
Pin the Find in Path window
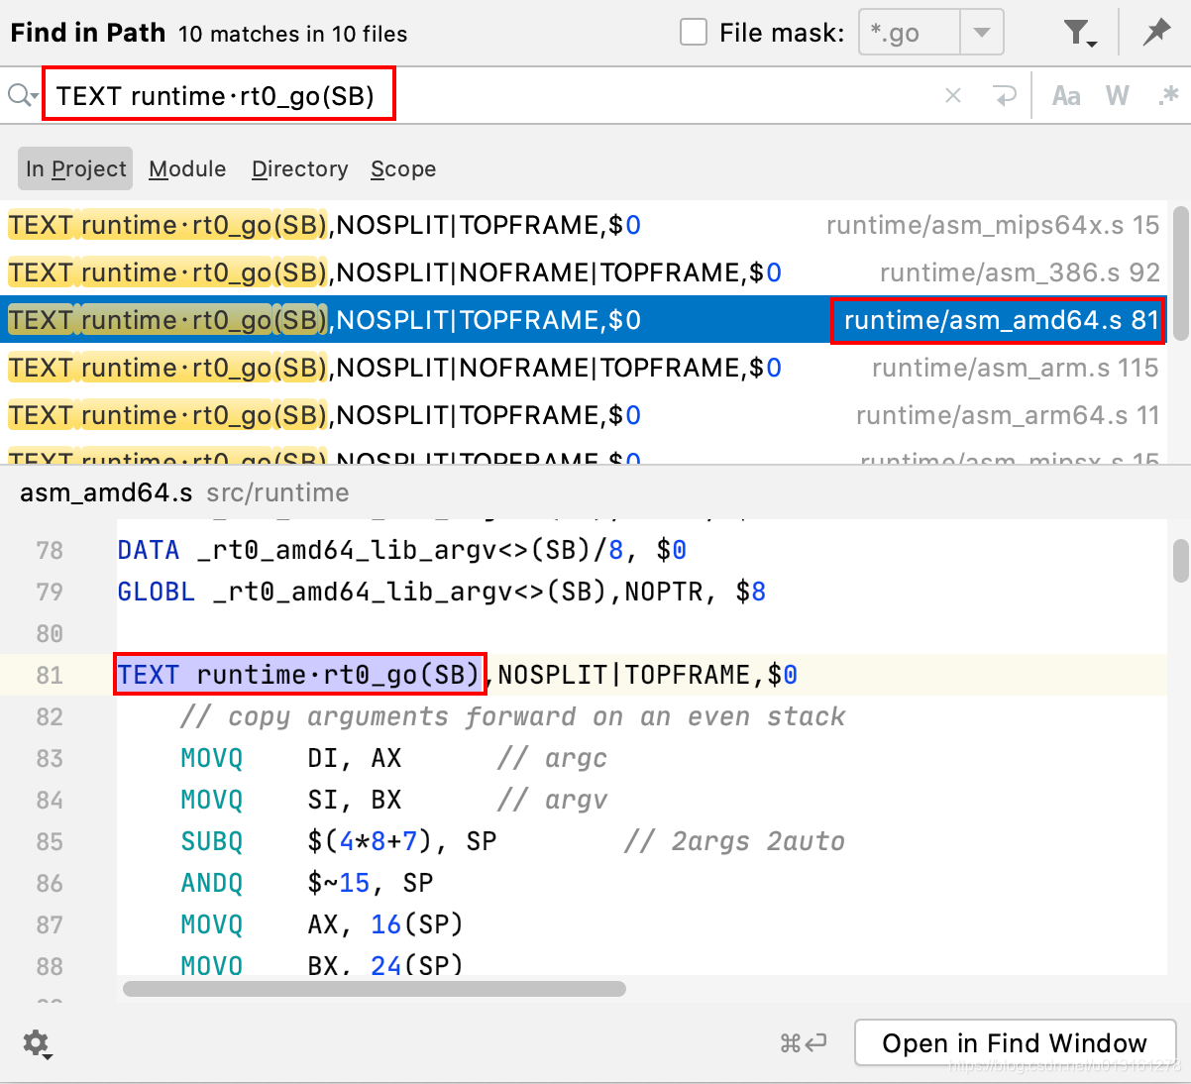[1155, 33]
